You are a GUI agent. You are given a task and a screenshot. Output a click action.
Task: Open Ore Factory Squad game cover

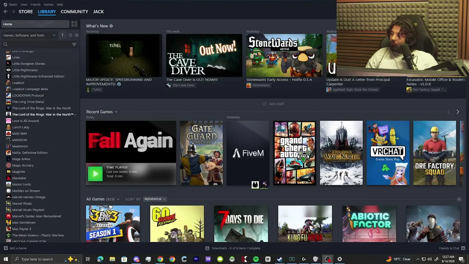(435, 153)
